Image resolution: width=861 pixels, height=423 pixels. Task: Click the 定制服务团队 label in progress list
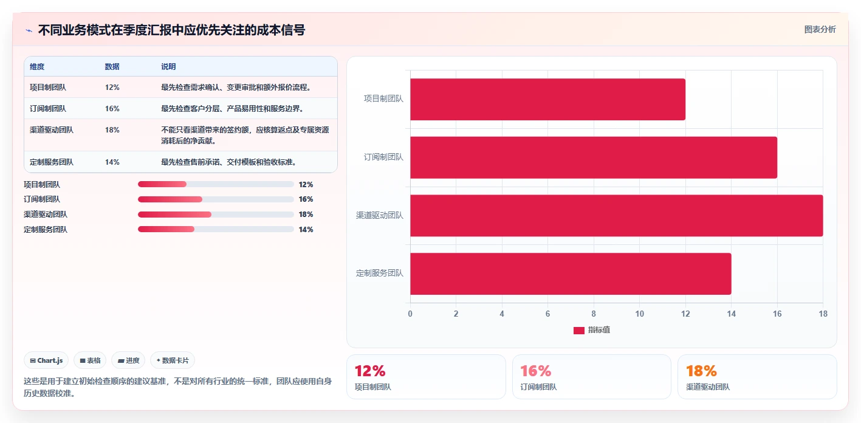click(46, 229)
